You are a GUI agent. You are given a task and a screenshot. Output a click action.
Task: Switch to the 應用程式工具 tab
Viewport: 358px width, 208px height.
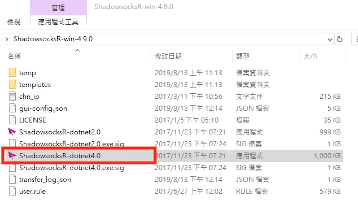point(58,22)
